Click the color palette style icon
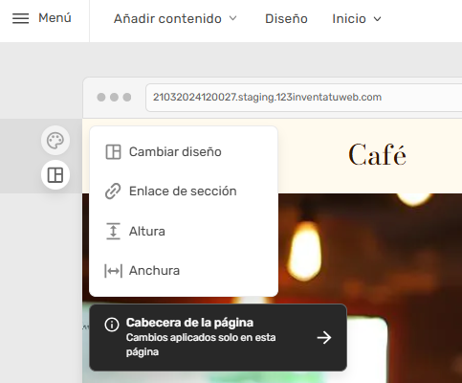 pyautogui.click(x=55, y=141)
